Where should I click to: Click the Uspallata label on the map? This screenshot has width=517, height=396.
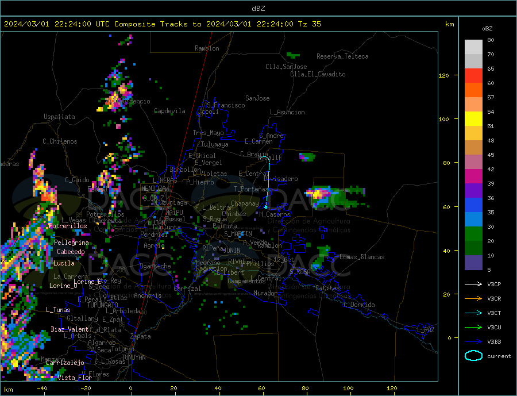coord(59,117)
